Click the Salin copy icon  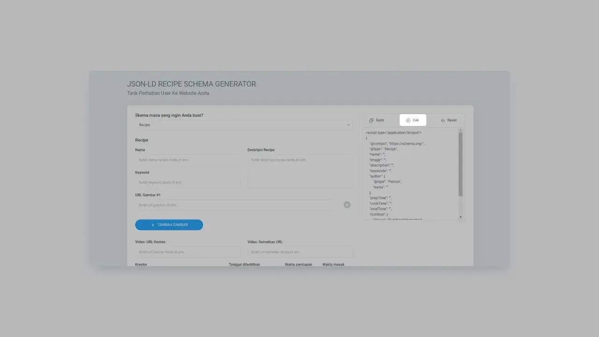(371, 120)
